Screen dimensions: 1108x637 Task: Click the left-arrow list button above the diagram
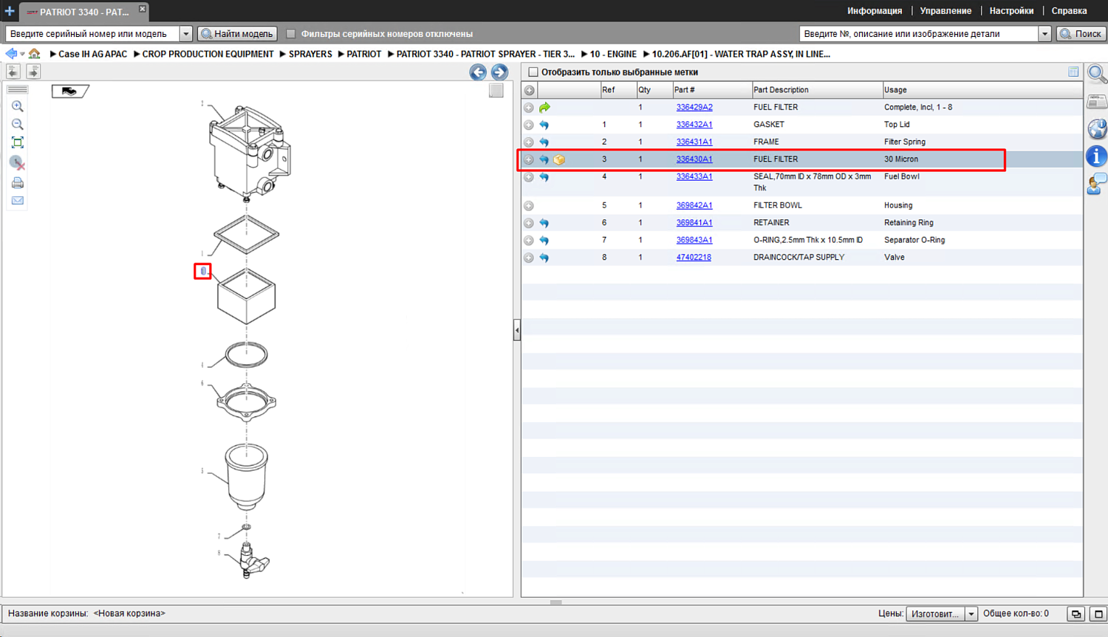point(13,71)
